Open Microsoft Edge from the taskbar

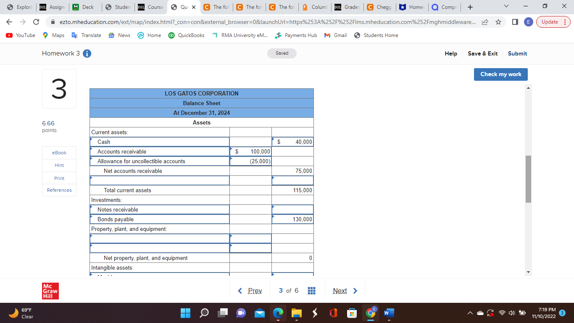point(278,313)
